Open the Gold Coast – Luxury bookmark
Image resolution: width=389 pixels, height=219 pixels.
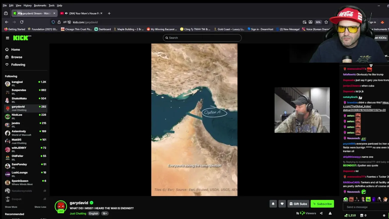click(x=229, y=29)
